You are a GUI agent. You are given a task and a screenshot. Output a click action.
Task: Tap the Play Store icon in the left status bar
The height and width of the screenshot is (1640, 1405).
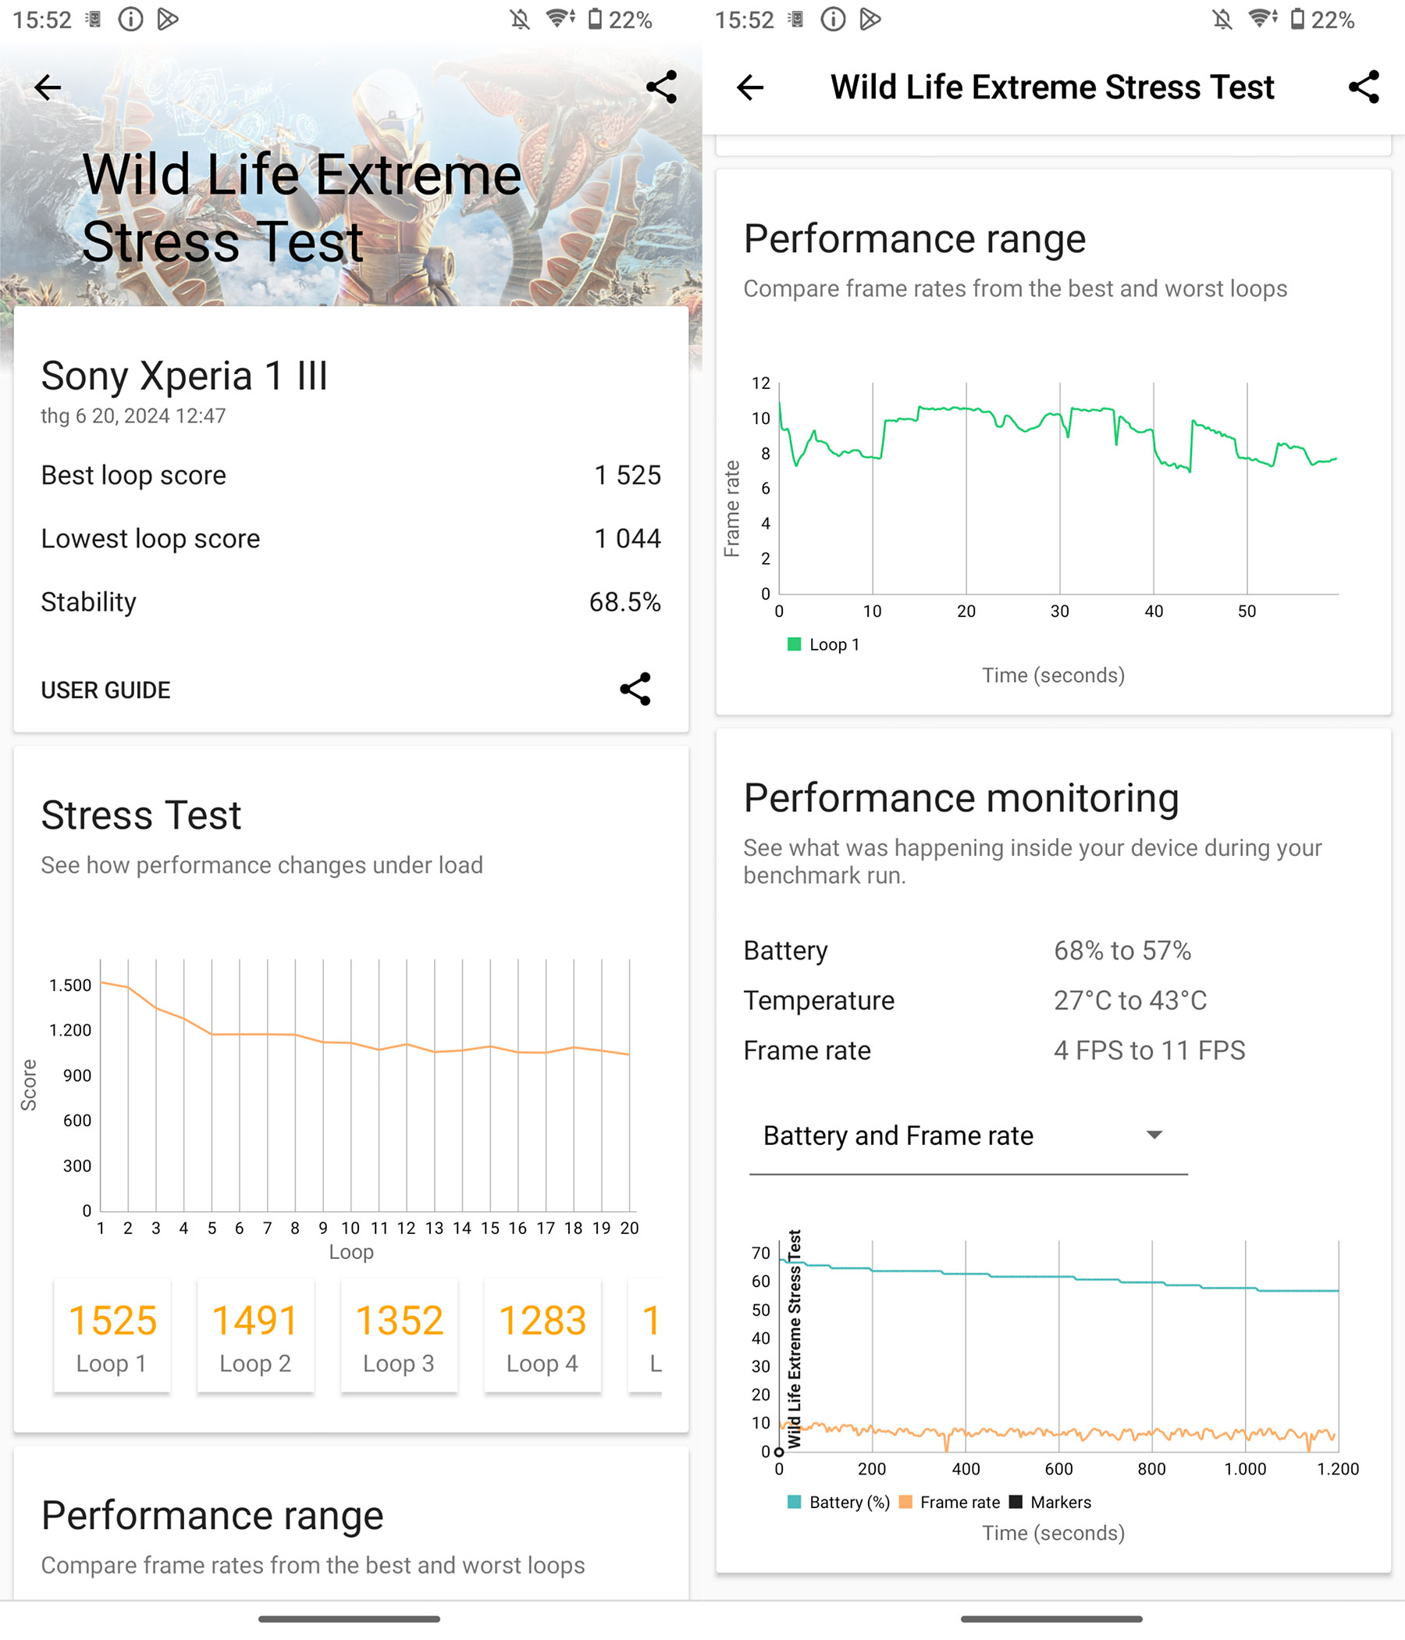pos(168,19)
